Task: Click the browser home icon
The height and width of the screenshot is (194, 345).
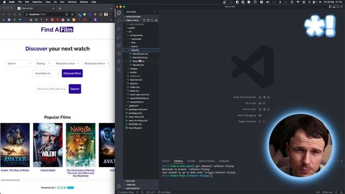Action: point(20,15)
